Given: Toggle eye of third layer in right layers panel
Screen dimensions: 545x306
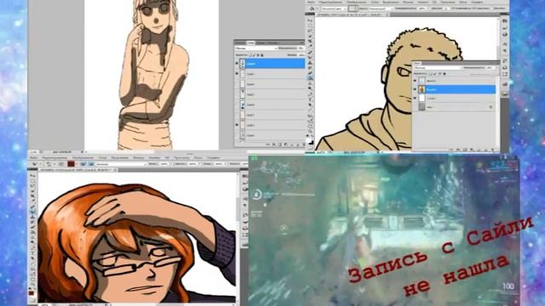Looking at the screenshot, I should point(415,99).
